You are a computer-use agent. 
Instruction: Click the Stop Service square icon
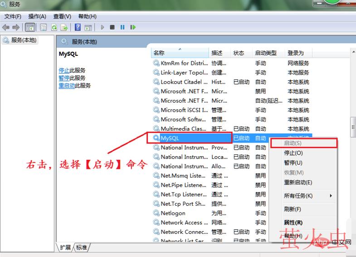click(x=112, y=27)
